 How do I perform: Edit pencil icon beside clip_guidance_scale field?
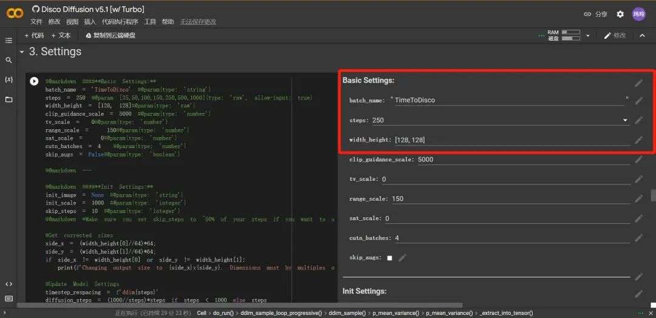(638, 160)
